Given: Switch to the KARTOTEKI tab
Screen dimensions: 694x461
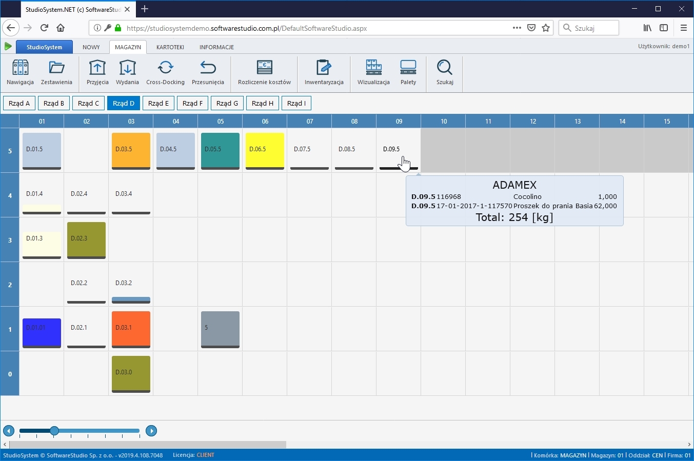Looking at the screenshot, I should pos(170,47).
